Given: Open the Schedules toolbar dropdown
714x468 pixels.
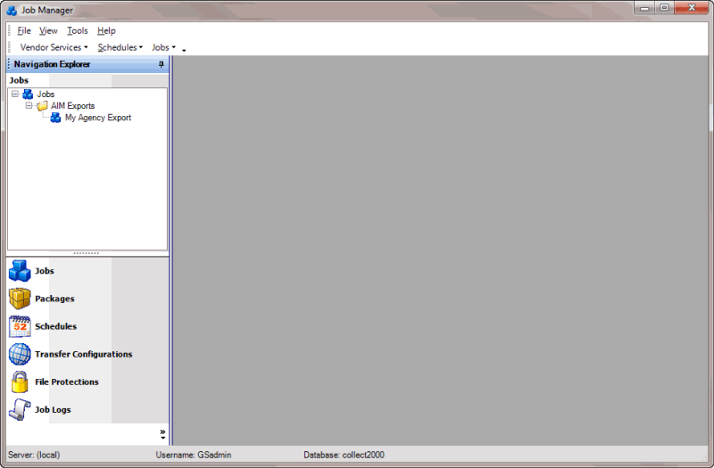Looking at the screenshot, I should pyautogui.click(x=120, y=47).
